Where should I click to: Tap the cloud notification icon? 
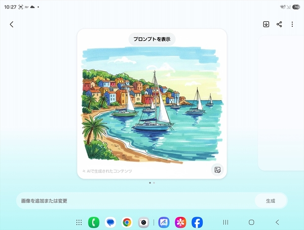click(x=32, y=7)
